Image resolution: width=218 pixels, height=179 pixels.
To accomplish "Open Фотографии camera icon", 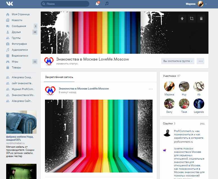I will [x=8, y=44].
